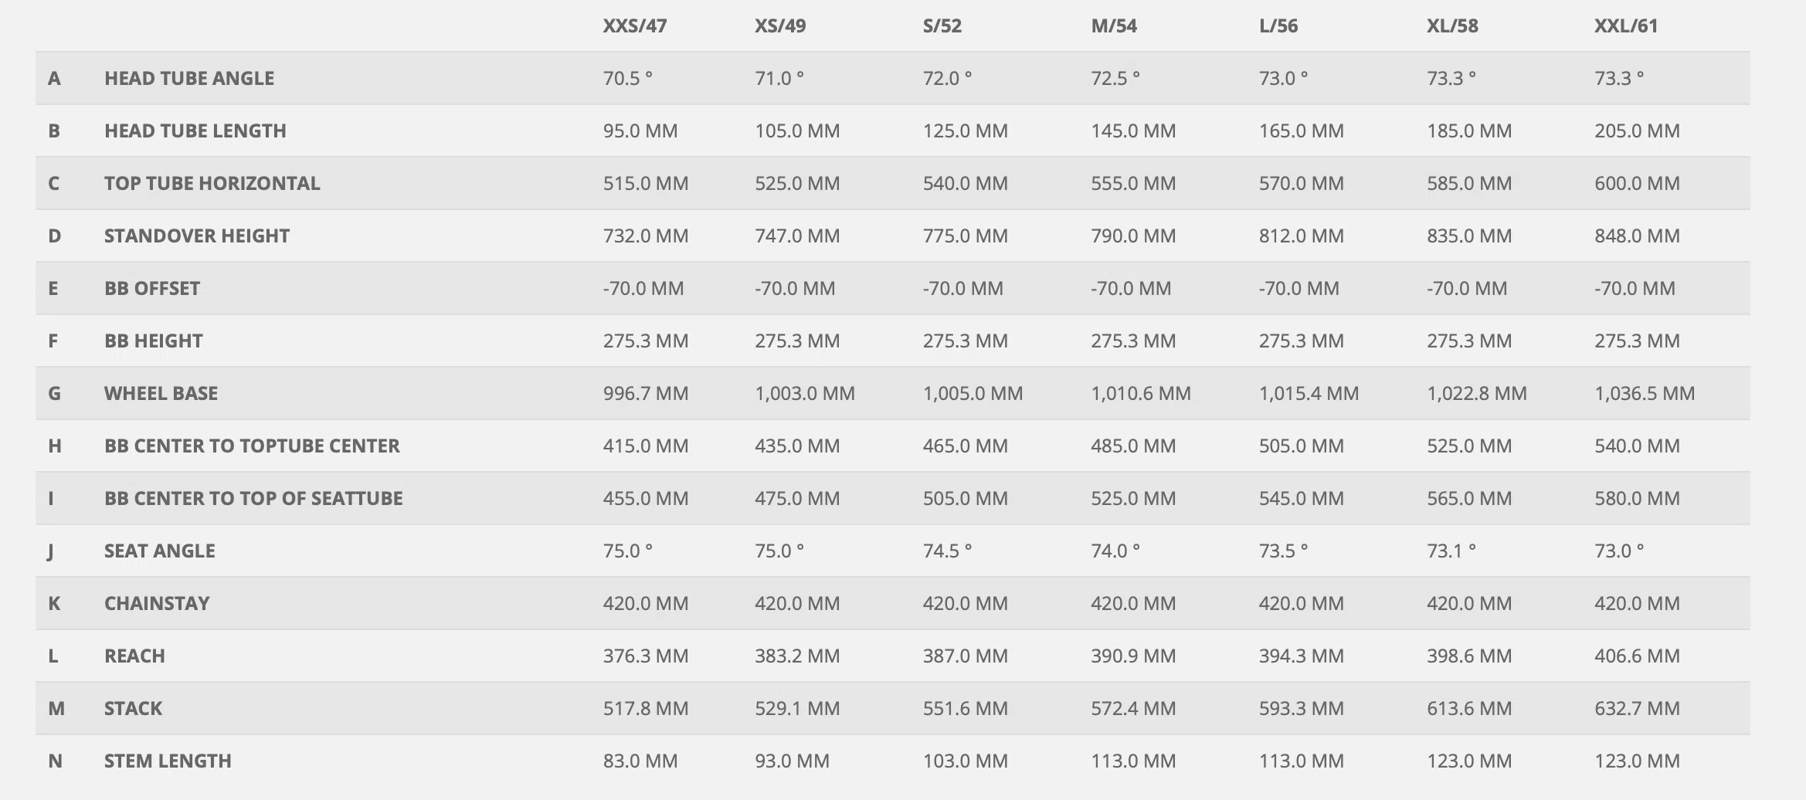The image size is (1806, 800).
Task: Select the 540.0 MM top tube horizontal value
Action: point(965,183)
